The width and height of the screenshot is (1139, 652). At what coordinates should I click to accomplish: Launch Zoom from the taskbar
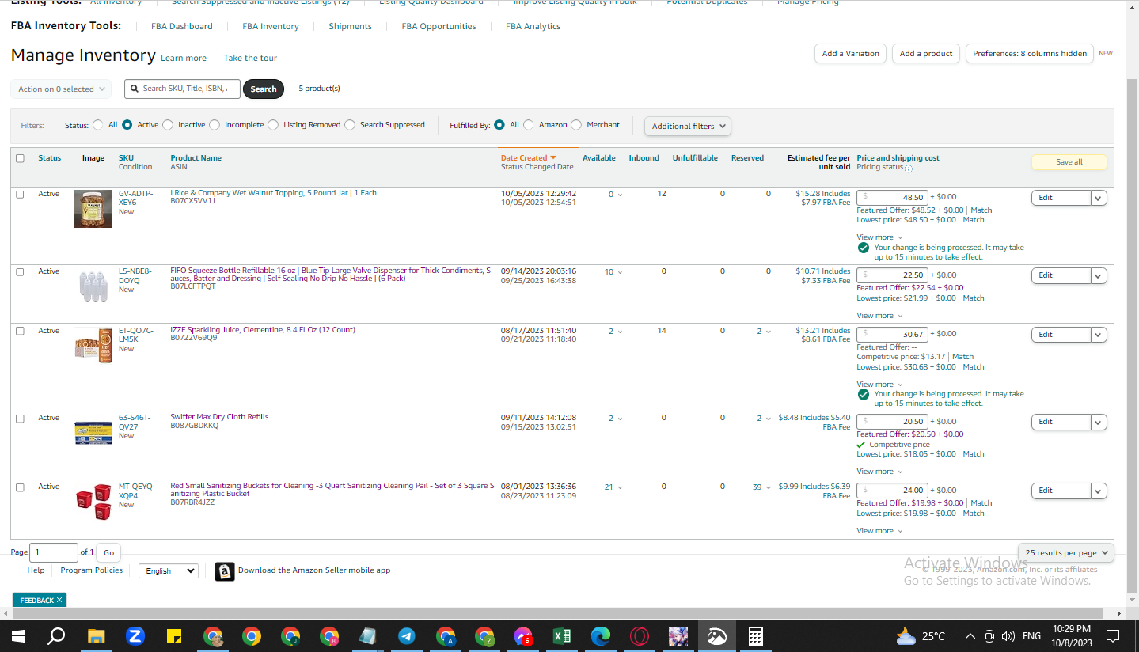pos(135,636)
